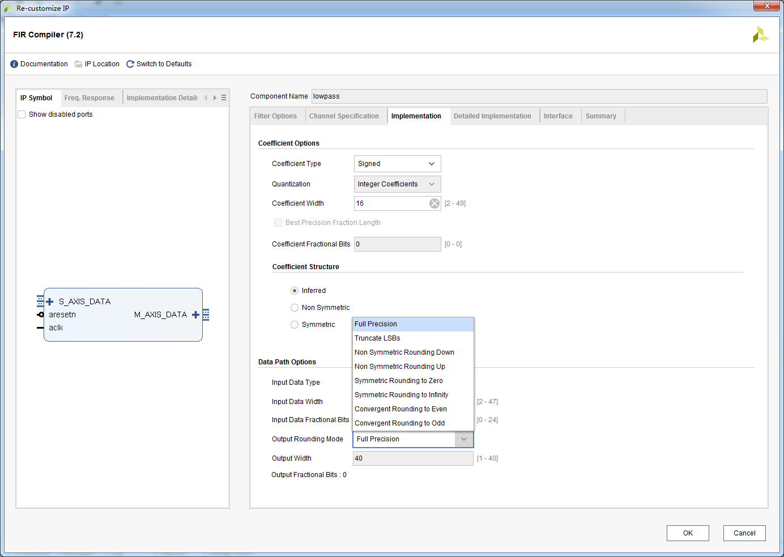Viewport: 784px width, 557px height.
Task: Choose Convergent Rounding to Even
Action: [413, 409]
